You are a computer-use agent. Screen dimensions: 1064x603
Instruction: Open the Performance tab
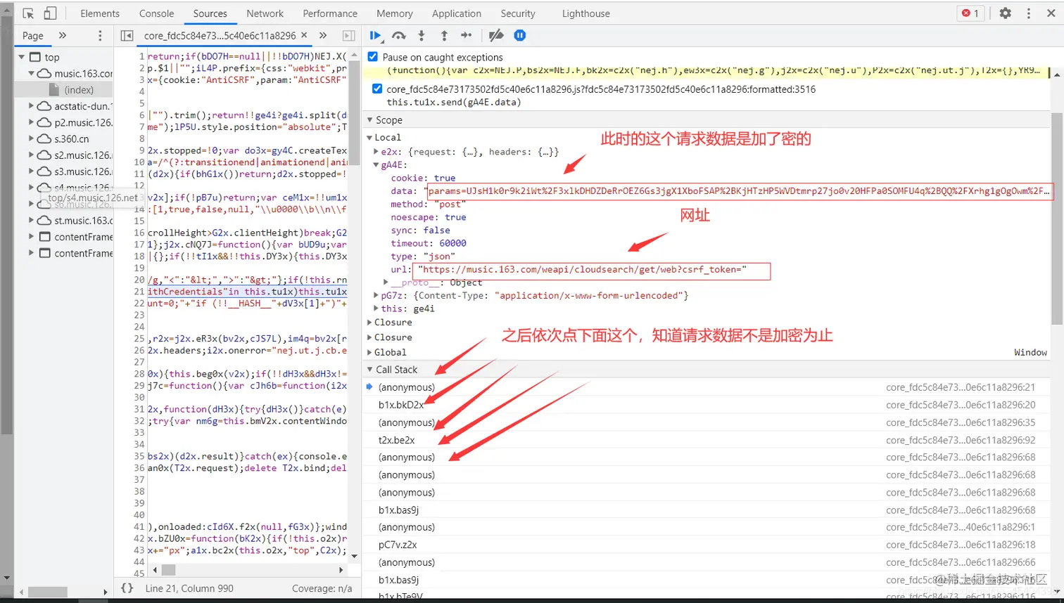pyautogui.click(x=330, y=13)
